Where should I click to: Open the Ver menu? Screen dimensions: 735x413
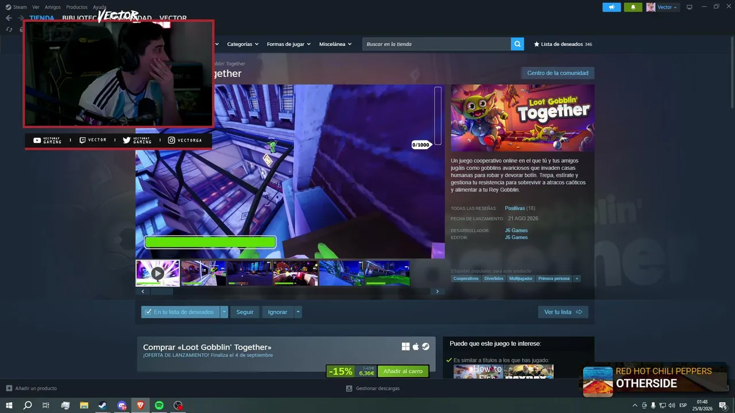pos(36,7)
